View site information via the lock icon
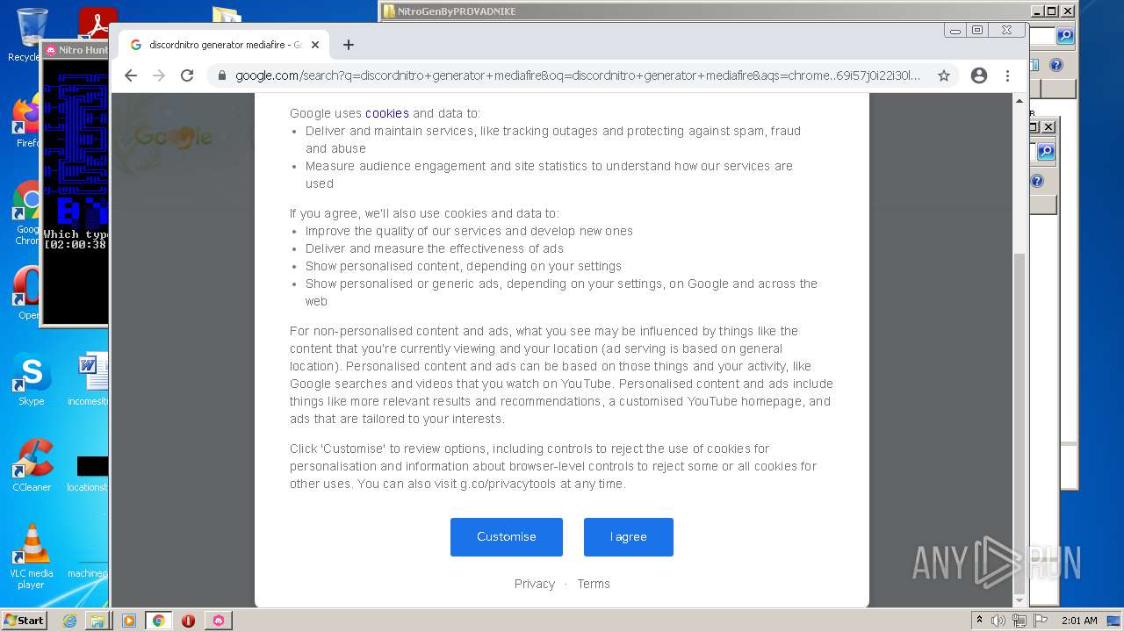Viewport: 1124px width, 632px height. 221,75
